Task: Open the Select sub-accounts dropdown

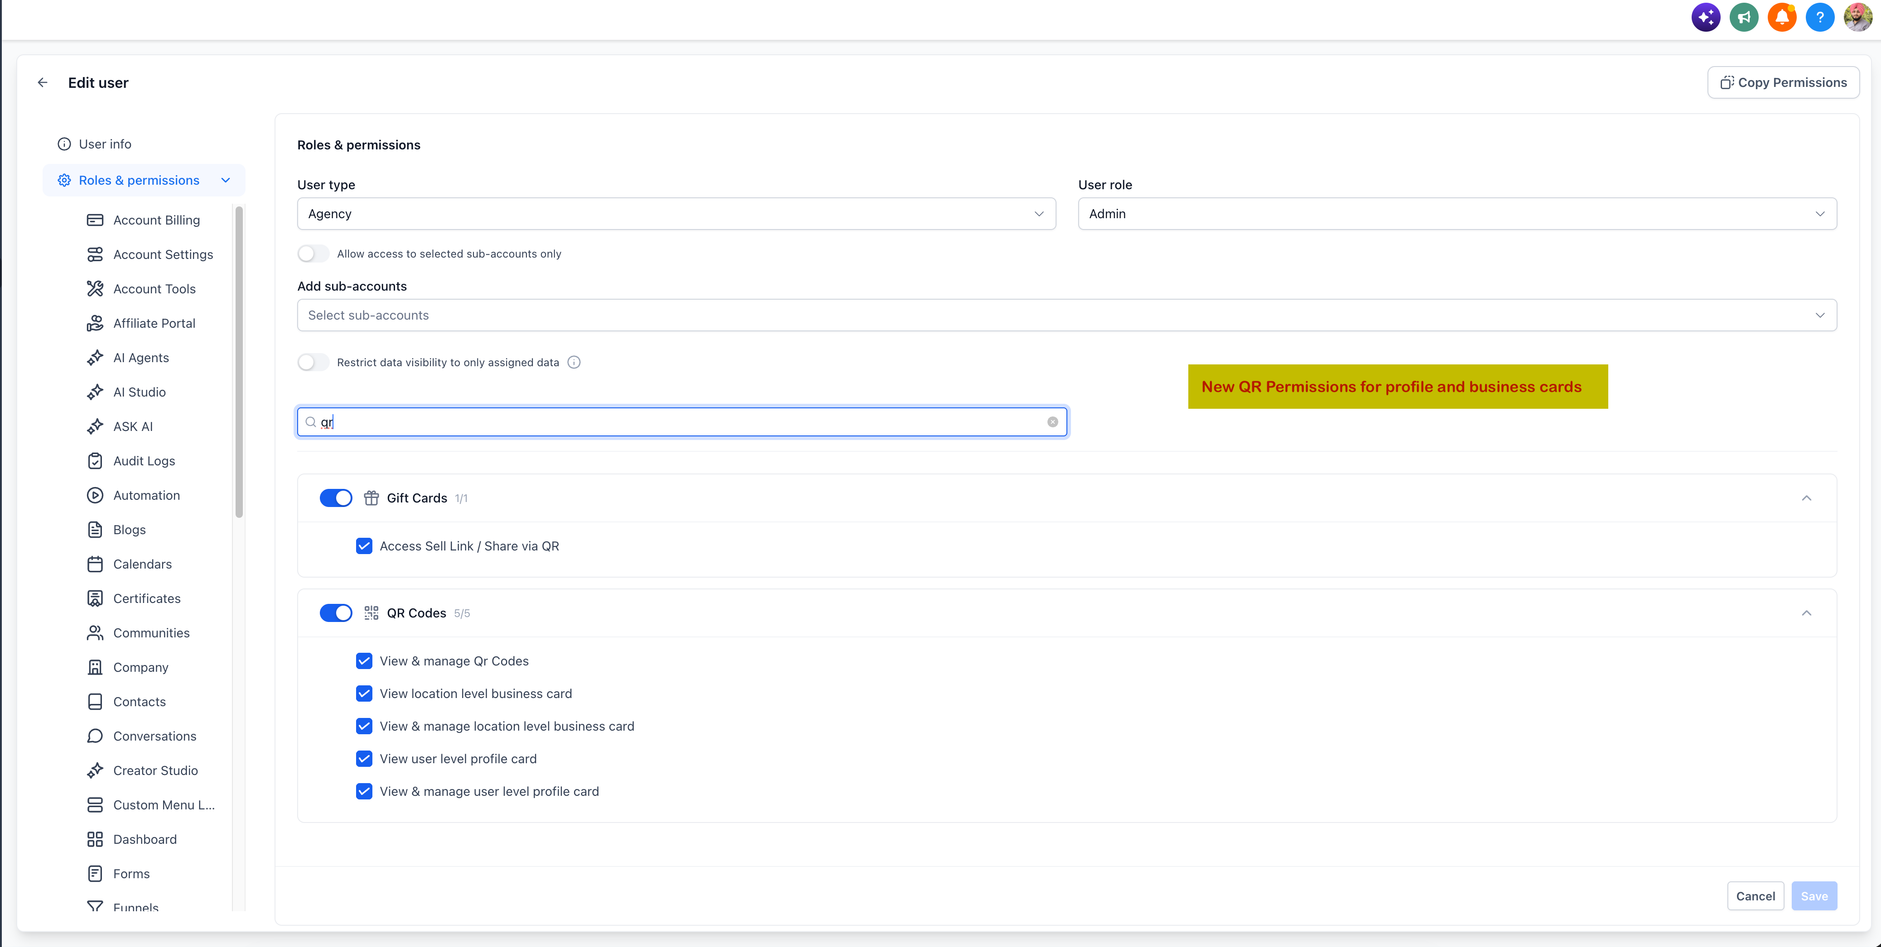Action: pyautogui.click(x=1067, y=315)
